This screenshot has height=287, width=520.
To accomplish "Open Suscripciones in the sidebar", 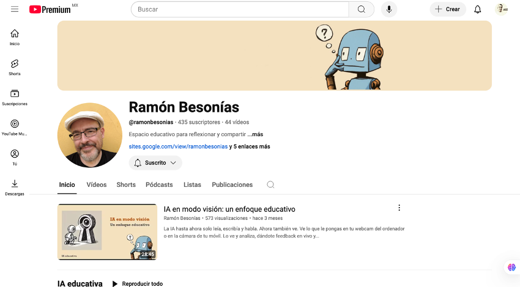I will tap(15, 98).
